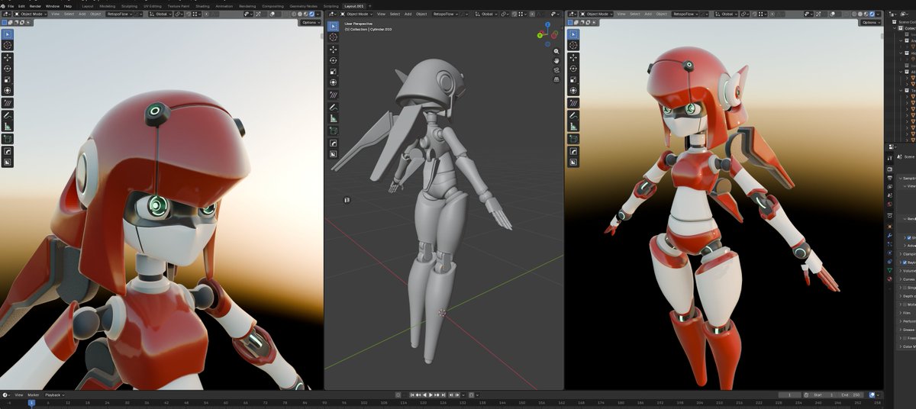Select the Cursor tool in the middle viewport
The image size is (916, 409).
tap(334, 37)
